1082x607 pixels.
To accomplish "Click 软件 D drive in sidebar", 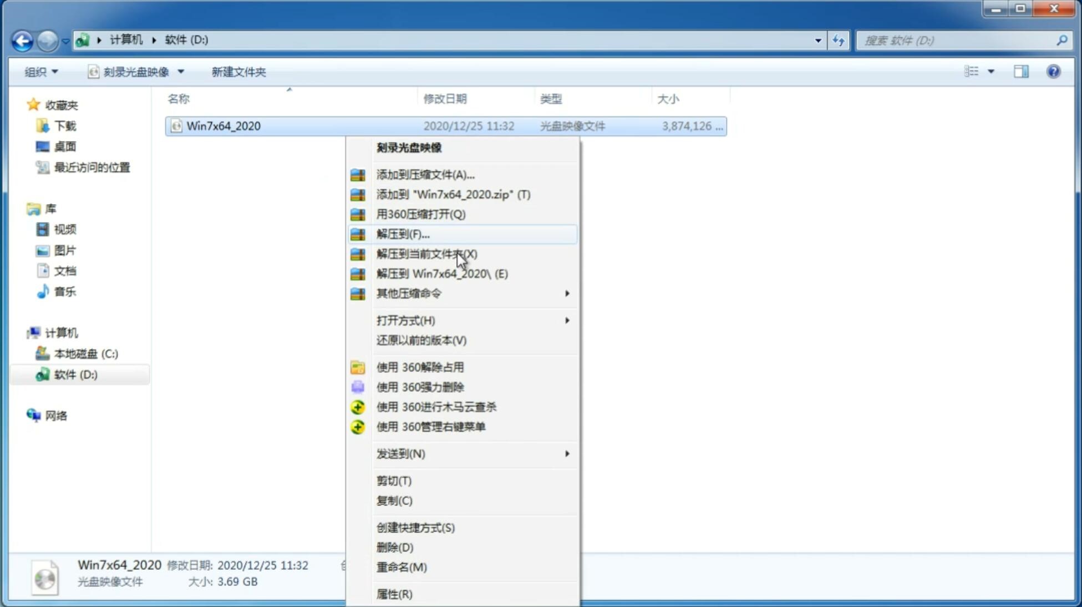I will click(x=74, y=374).
